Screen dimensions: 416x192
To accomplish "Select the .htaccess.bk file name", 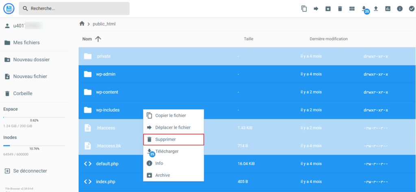I will point(108,146).
